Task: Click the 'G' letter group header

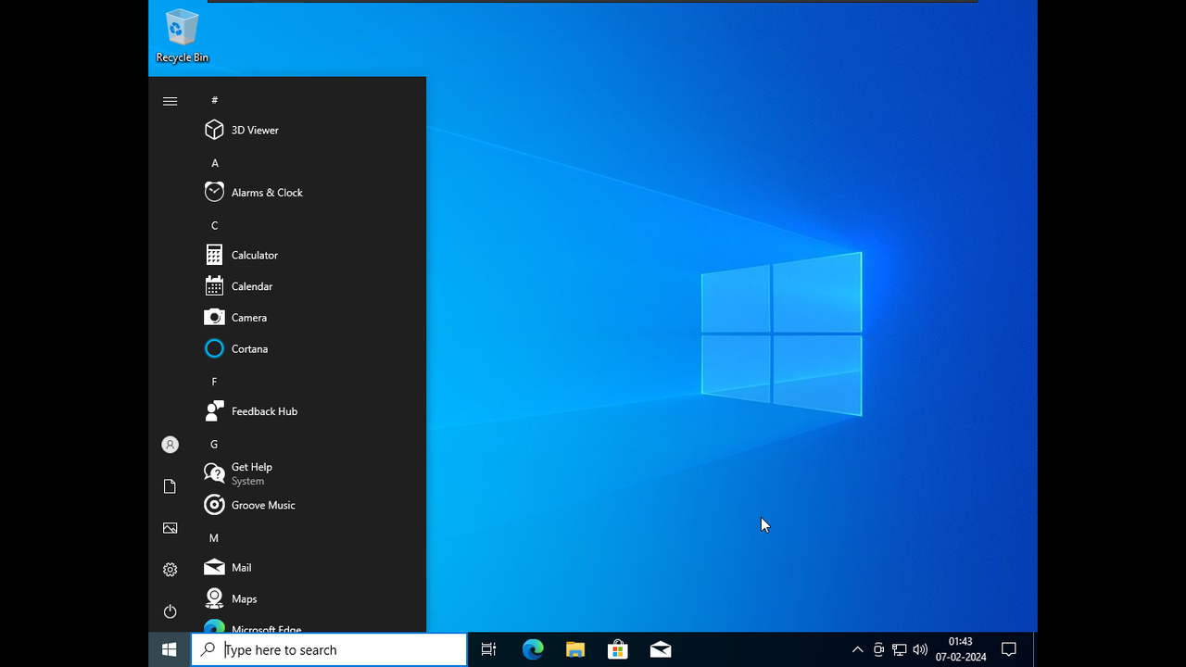Action: (214, 444)
